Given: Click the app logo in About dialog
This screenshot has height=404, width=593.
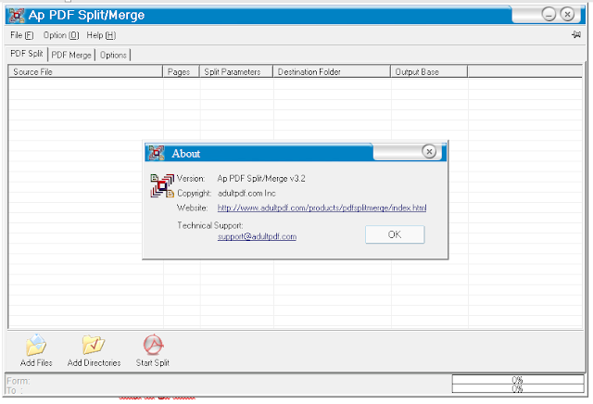Looking at the screenshot, I should pyautogui.click(x=162, y=185).
